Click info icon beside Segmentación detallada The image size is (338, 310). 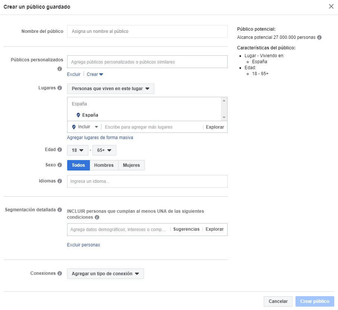(x=59, y=210)
